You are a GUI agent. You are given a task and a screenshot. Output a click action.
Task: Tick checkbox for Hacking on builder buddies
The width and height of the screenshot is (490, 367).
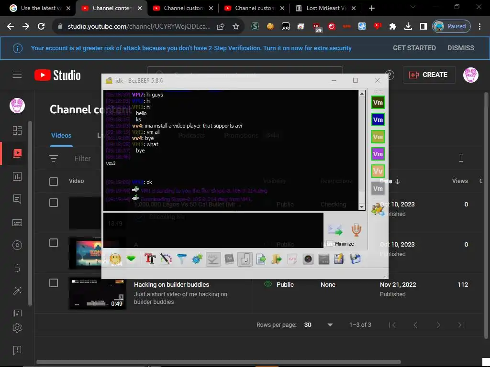tap(54, 283)
